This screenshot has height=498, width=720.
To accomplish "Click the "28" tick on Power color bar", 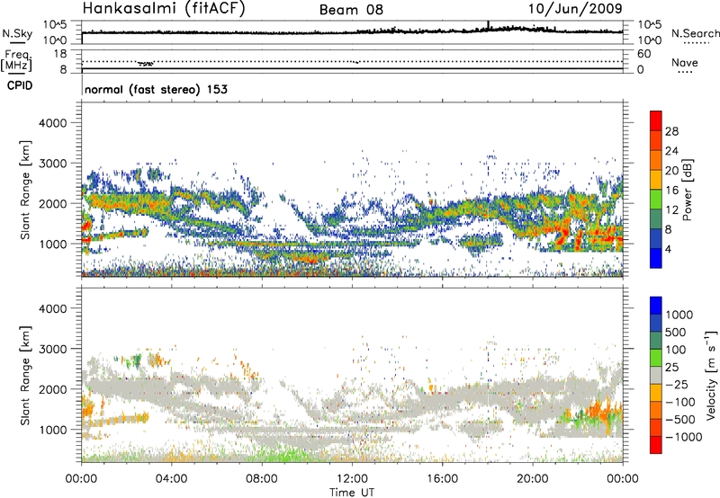I will pos(671,131).
